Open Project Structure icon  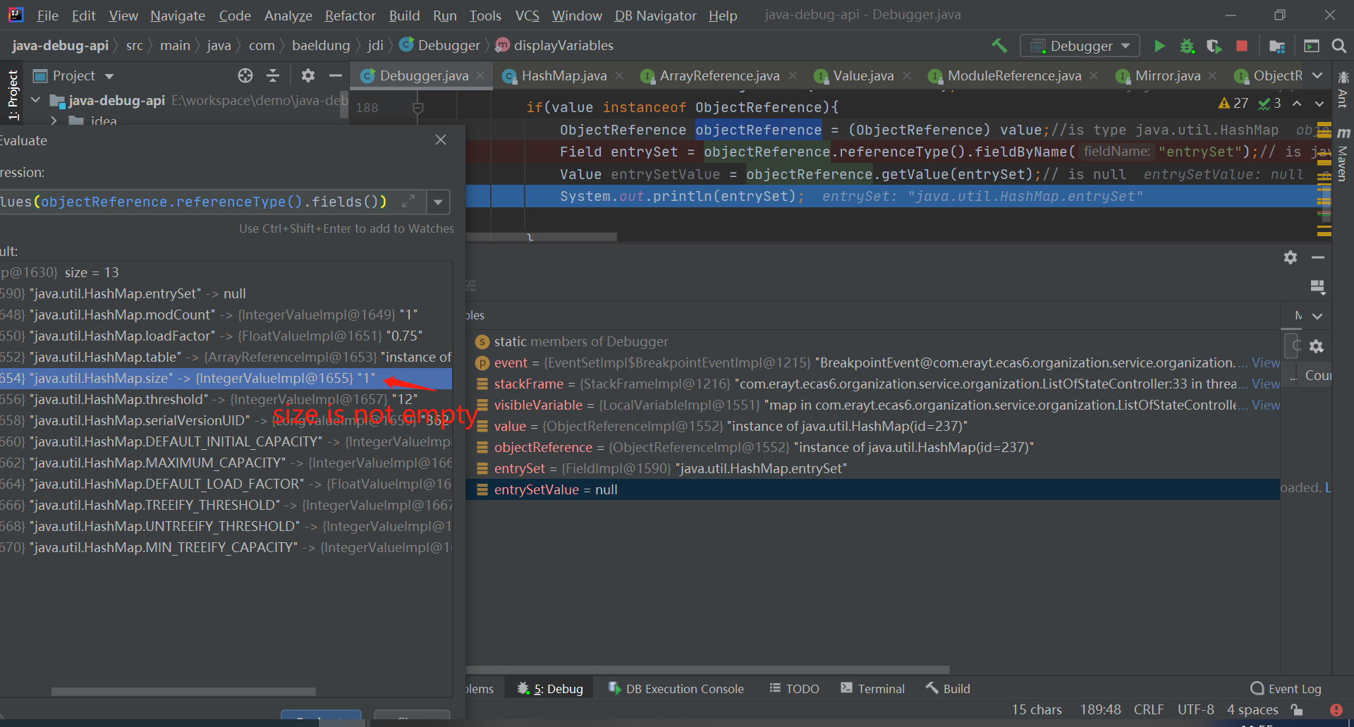(1276, 46)
